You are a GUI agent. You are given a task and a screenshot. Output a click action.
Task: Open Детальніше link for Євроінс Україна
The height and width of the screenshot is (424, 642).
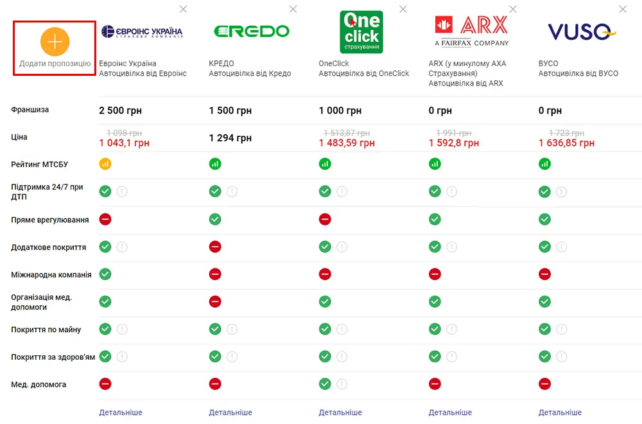coord(121,412)
